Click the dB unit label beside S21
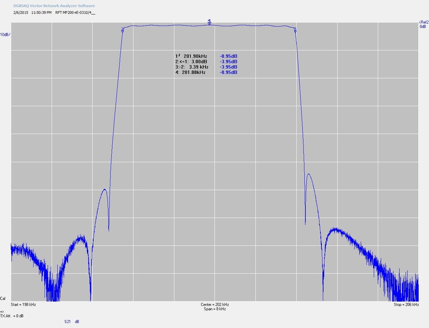This screenshot has width=429, height=328. click(77, 321)
